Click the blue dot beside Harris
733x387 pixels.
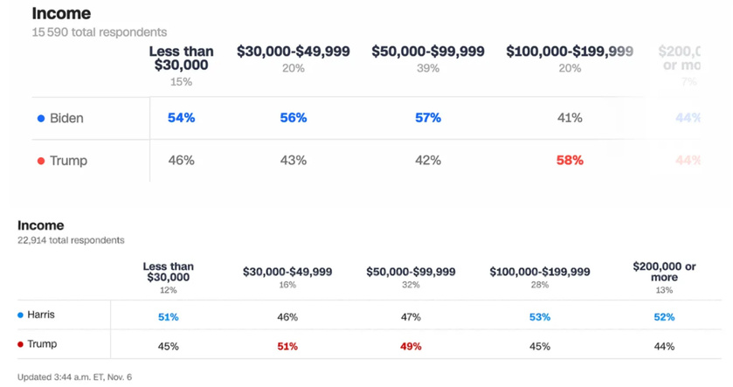point(20,314)
